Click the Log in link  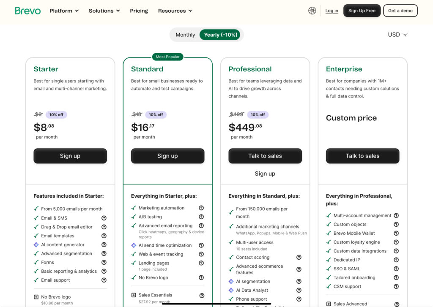[332, 11]
